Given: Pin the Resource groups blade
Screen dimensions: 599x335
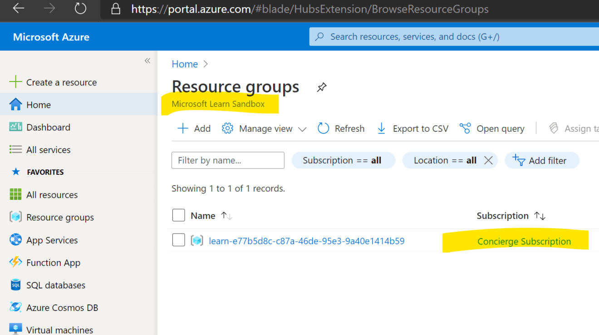Looking at the screenshot, I should (322, 87).
